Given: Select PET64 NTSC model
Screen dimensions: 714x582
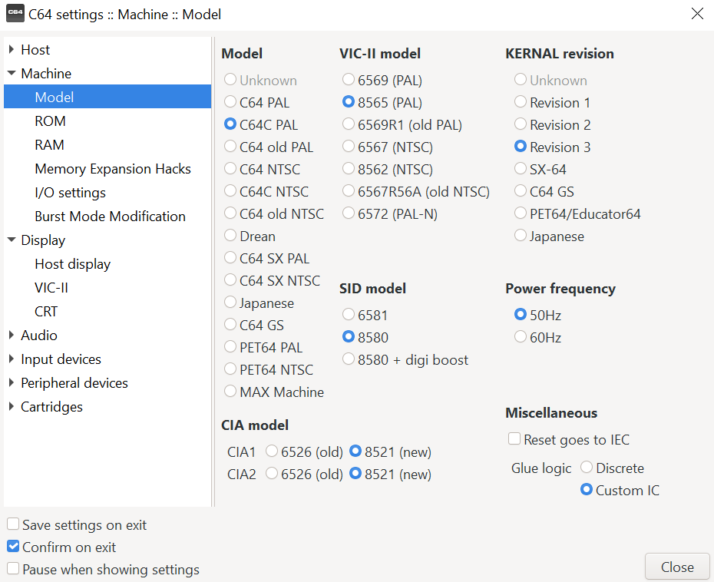Looking at the screenshot, I should [268, 370].
